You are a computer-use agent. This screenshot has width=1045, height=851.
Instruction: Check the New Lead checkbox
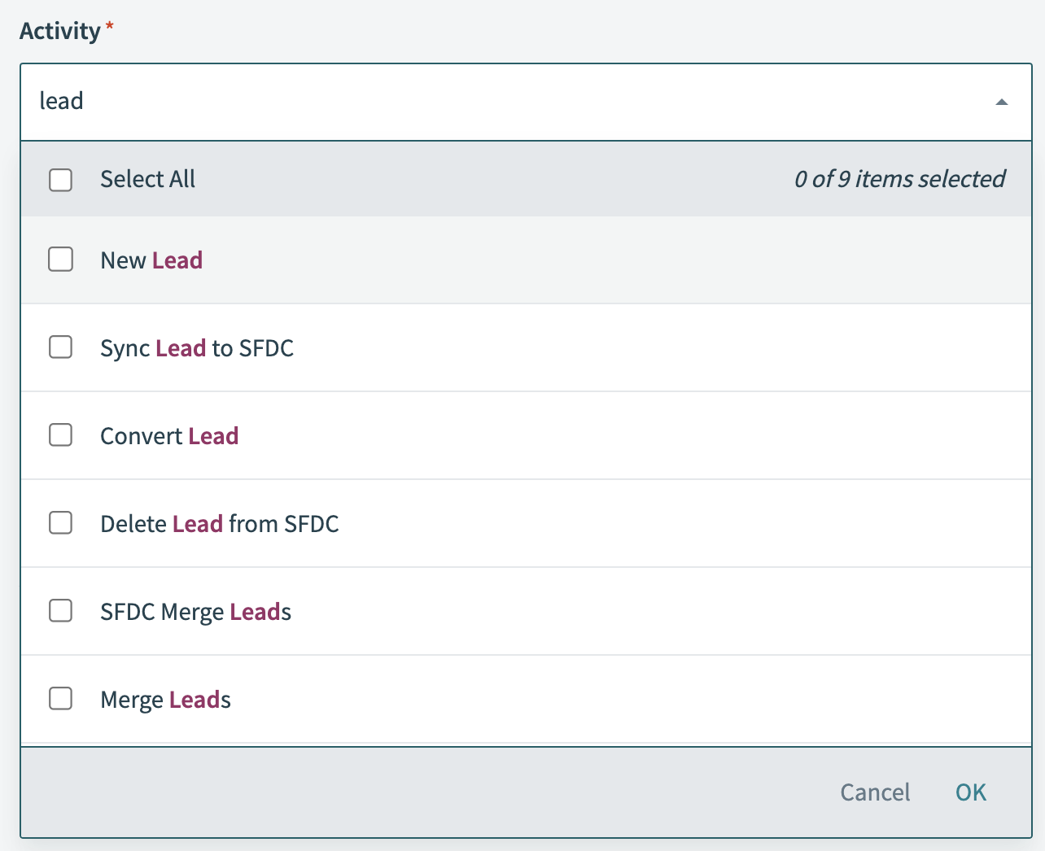[x=60, y=260]
